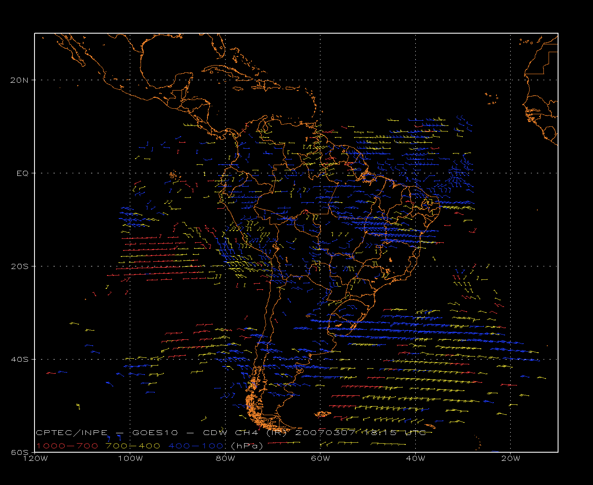Click the blue 400-100 legend entry
The image size is (593, 485).
196,446
